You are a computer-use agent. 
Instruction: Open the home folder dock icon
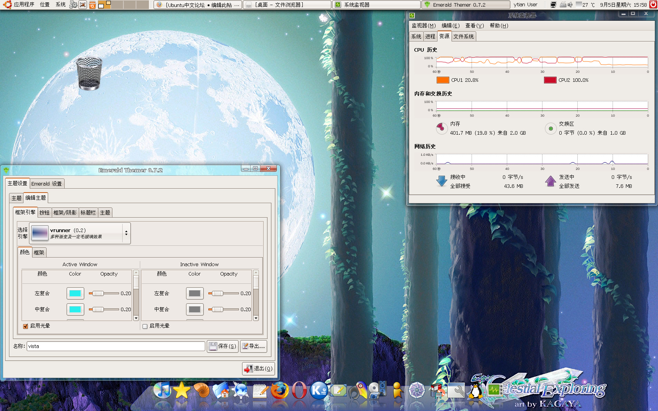coord(221,390)
